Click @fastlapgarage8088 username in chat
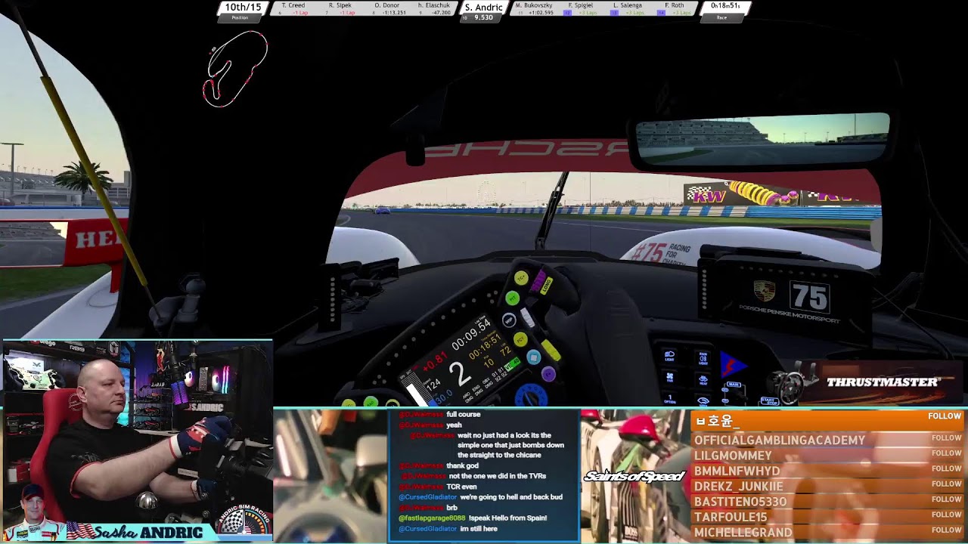 432,518
